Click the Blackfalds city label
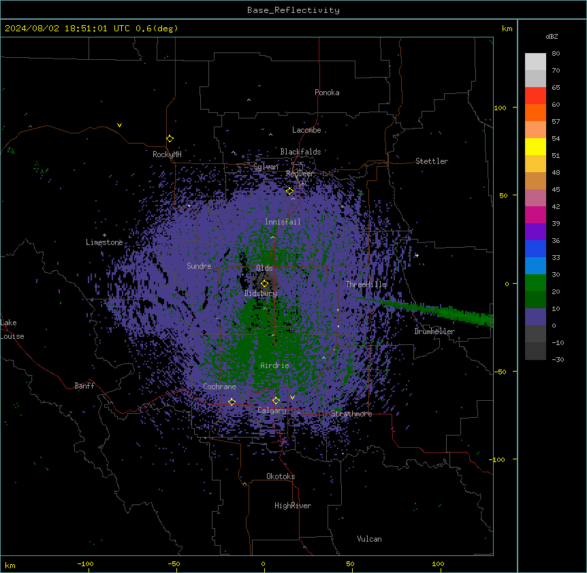 coord(300,152)
